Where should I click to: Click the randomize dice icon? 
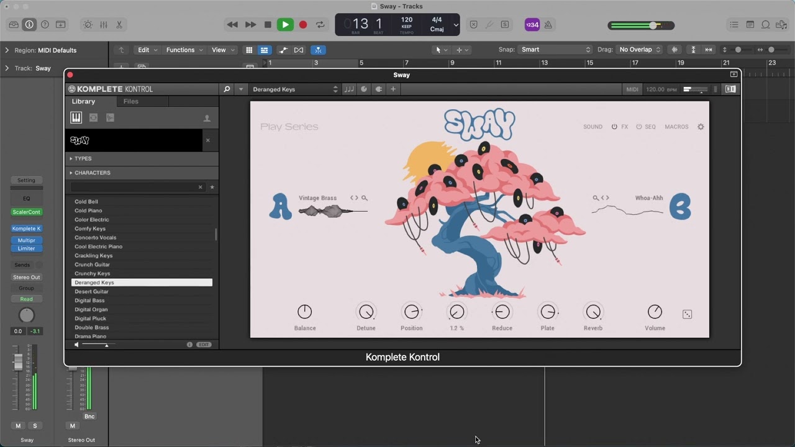687,314
